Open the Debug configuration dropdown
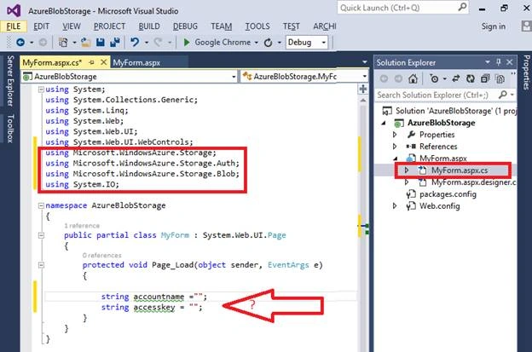The width and height of the screenshot is (532, 352). tap(307, 43)
